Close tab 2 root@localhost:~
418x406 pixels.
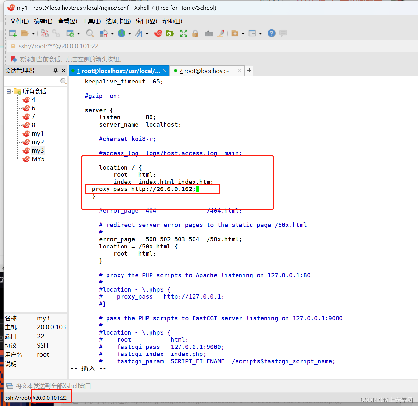coord(240,70)
